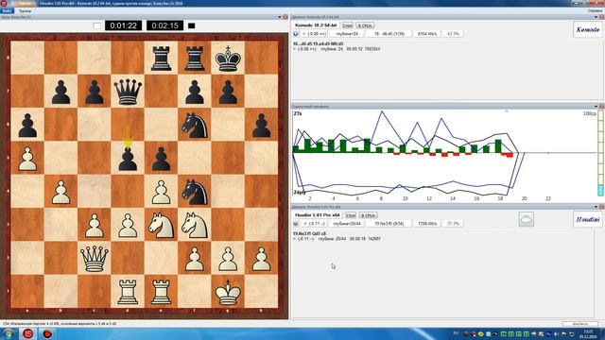Screen dimensions: 605x340
Task: Click the Black clock showing 0:02:15
Action: pos(164,25)
